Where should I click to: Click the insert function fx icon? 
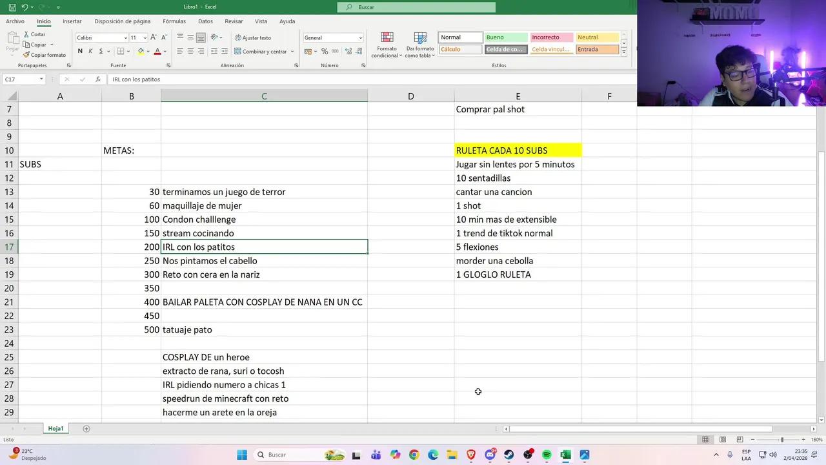pos(98,79)
